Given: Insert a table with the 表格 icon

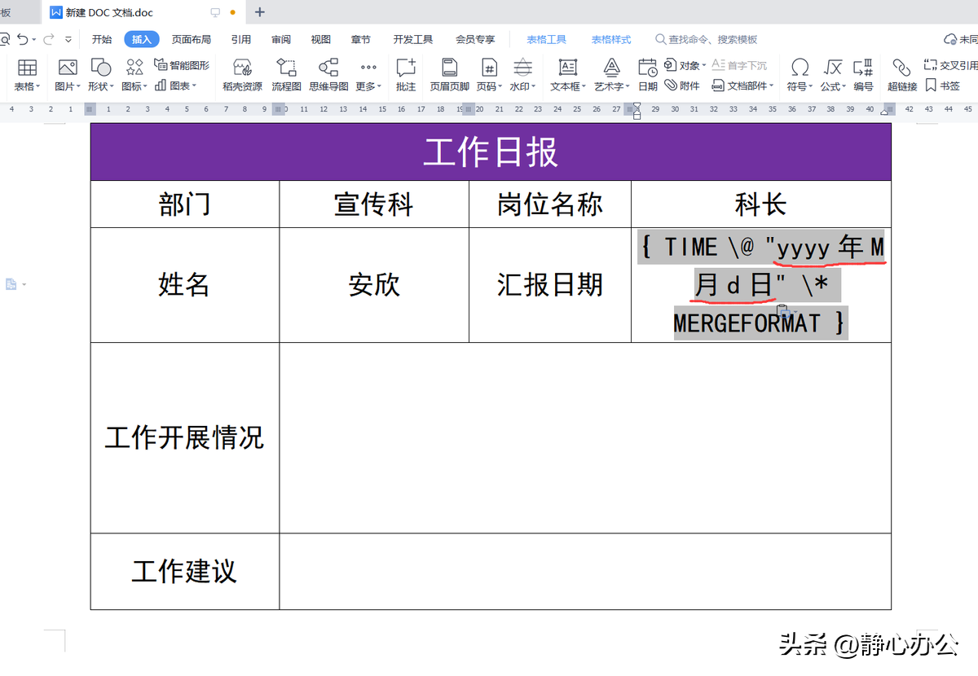Looking at the screenshot, I should point(27,68).
